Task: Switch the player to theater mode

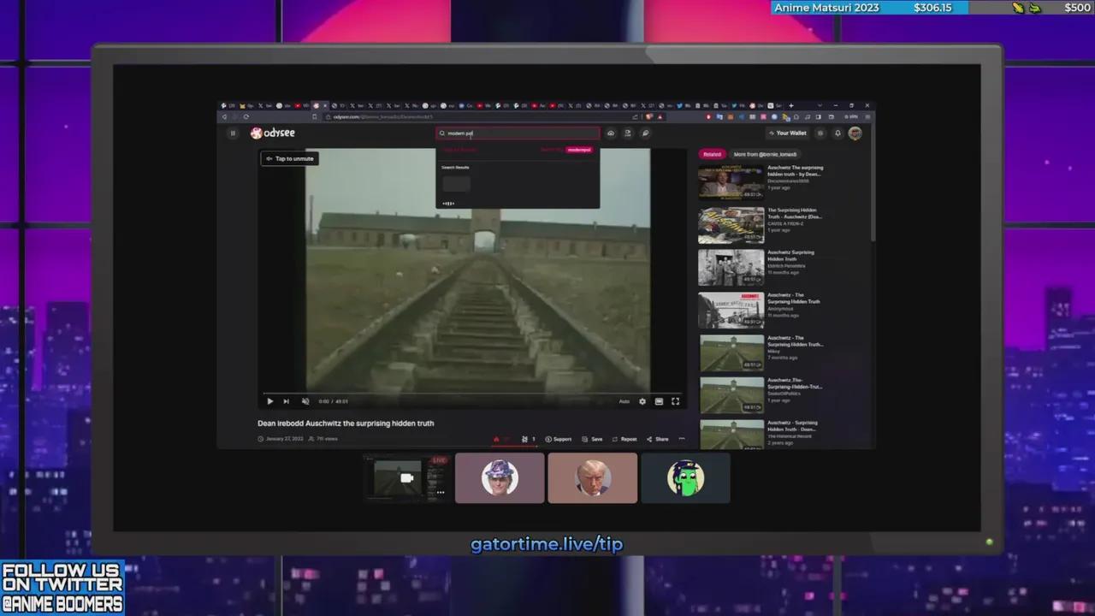Action: click(659, 401)
